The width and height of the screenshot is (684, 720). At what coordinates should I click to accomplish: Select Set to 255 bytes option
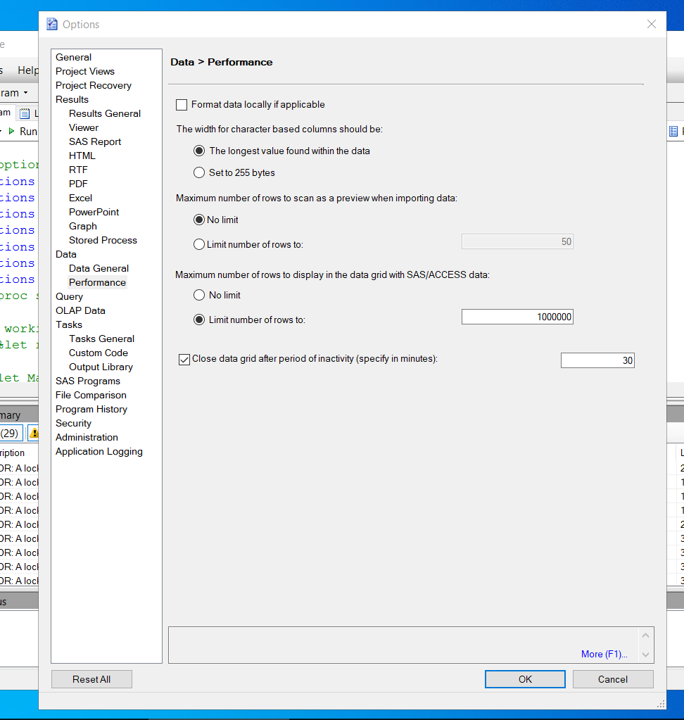point(199,172)
